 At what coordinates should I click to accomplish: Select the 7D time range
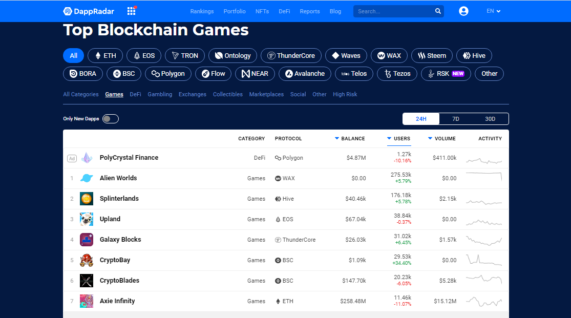[x=456, y=119]
